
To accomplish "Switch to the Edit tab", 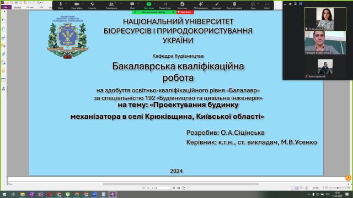I will click(41, 7).
